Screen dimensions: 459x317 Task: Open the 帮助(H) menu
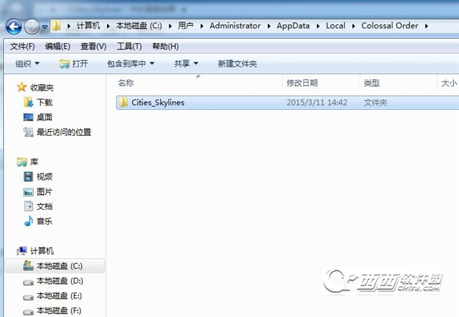pos(165,46)
